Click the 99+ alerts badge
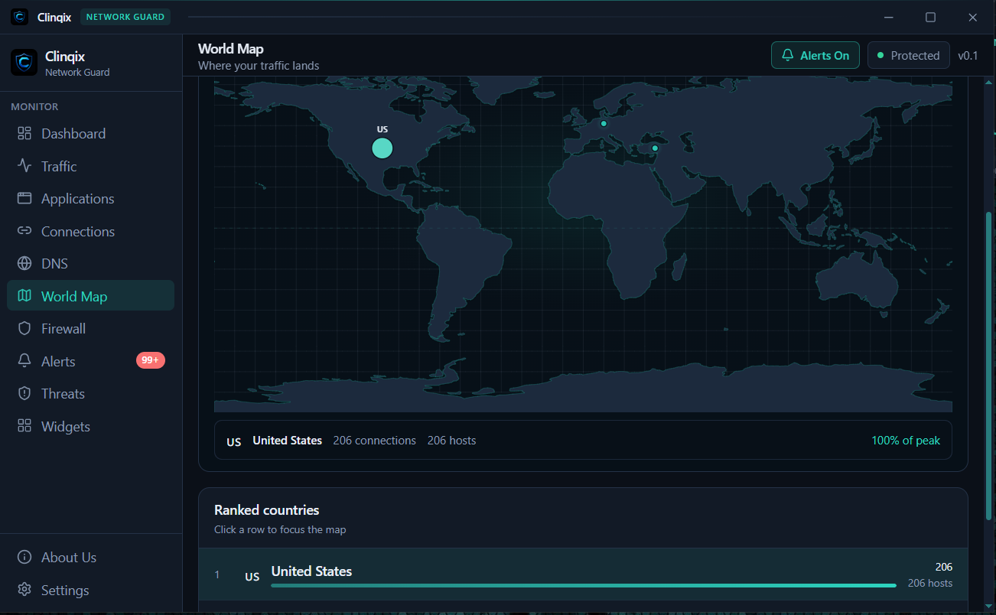This screenshot has height=615, width=996. [x=151, y=360]
